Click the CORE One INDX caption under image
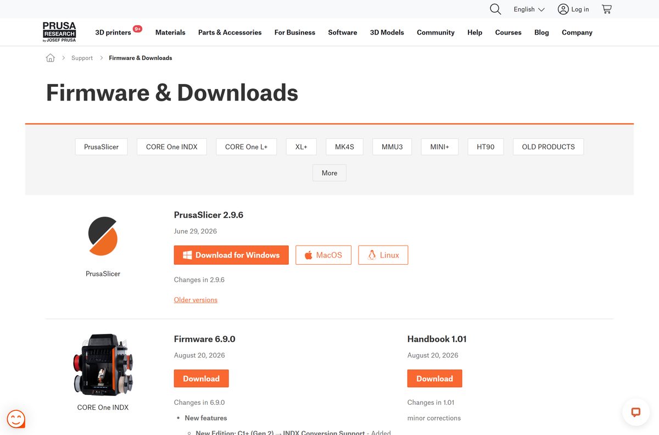Image resolution: width=659 pixels, height=435 pixels. click(x=103, y=408)
